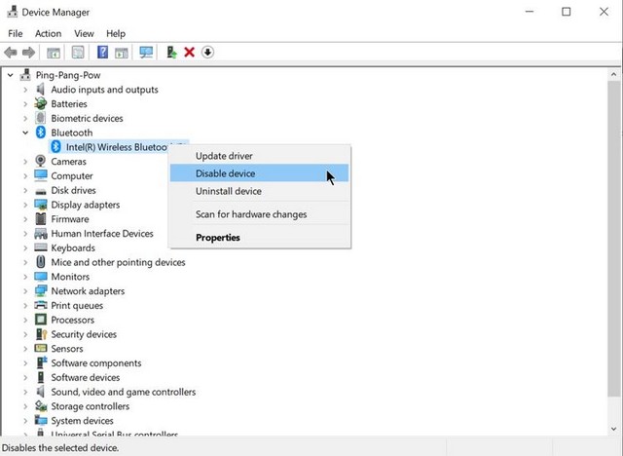Expand the Network adapters category
623x456 pixels.
click(x=25, y=291)
